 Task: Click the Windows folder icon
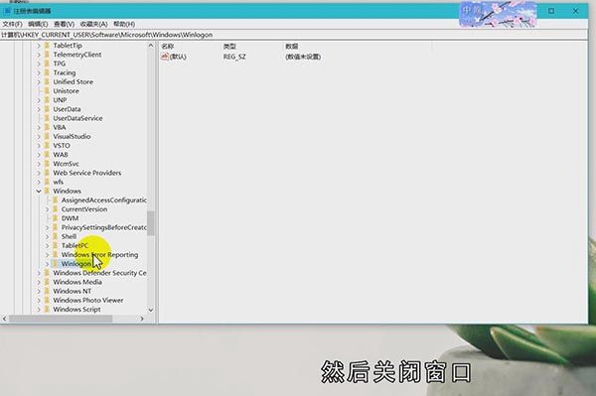pos(47,191)
